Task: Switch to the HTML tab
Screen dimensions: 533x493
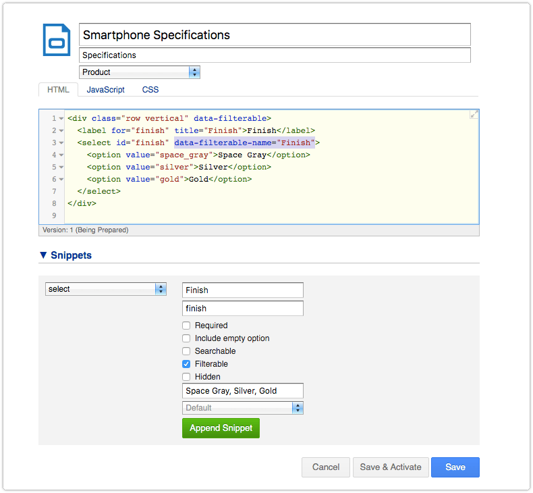Action: point(58,89)
